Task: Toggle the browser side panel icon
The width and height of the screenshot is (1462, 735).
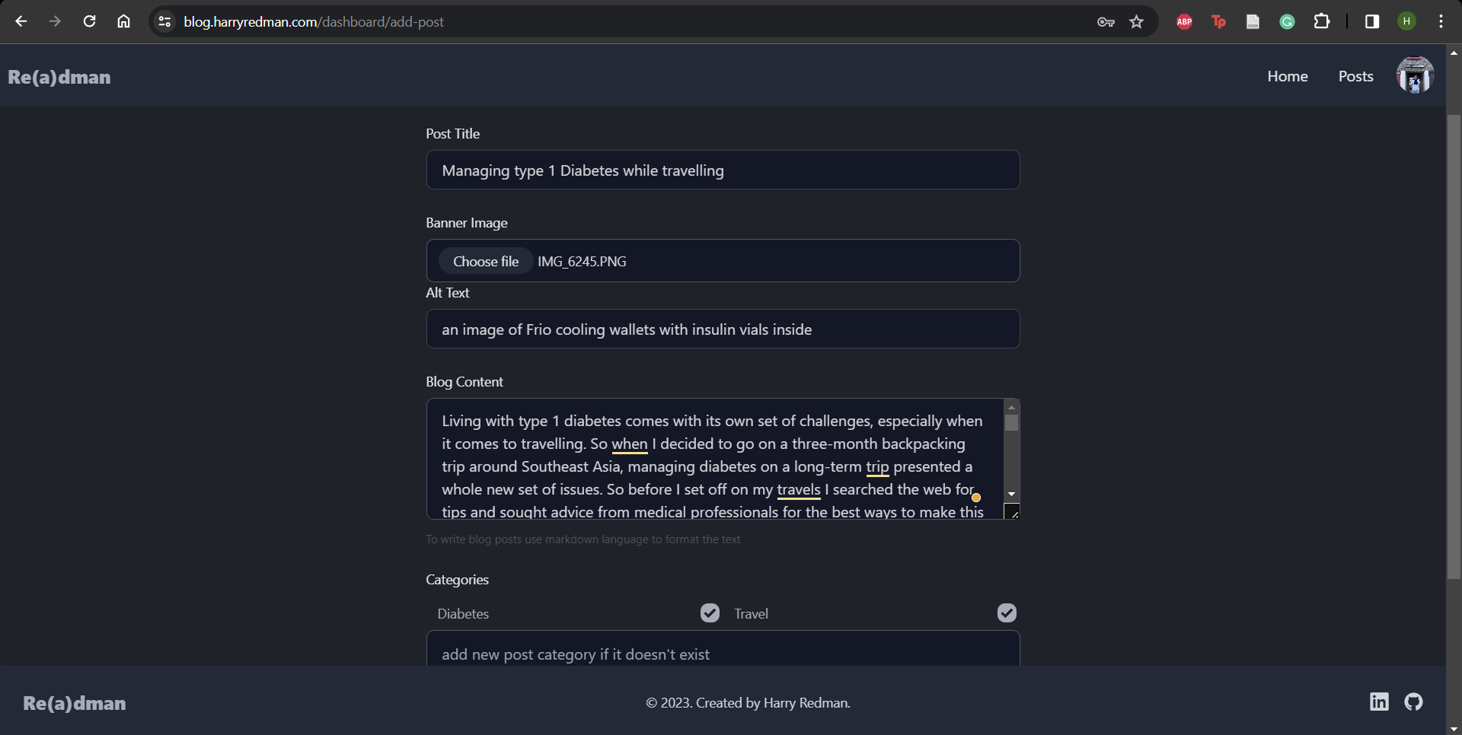Action: pos(1371,21)
